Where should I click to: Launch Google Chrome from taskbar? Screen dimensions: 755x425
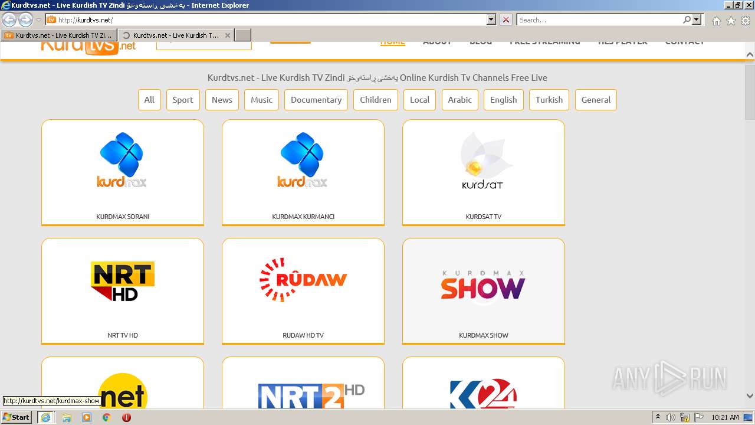[x=106, y=417]
